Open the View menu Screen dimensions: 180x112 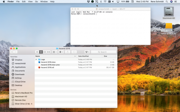pos(30,1)
